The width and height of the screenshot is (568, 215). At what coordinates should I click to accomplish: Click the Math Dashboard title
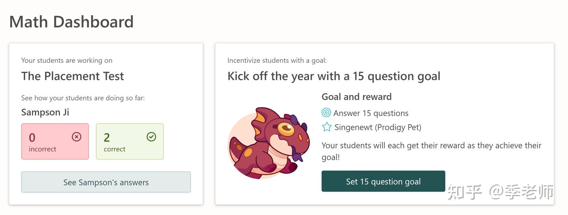(71, 22)
